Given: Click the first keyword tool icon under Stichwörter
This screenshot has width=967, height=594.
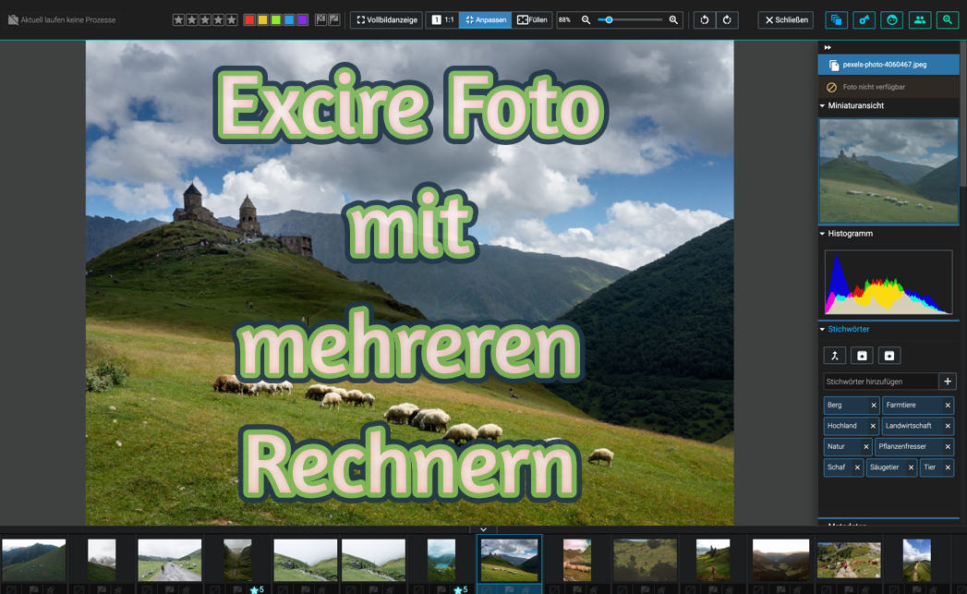Looking at the screenshot, I should pos(834,356).
